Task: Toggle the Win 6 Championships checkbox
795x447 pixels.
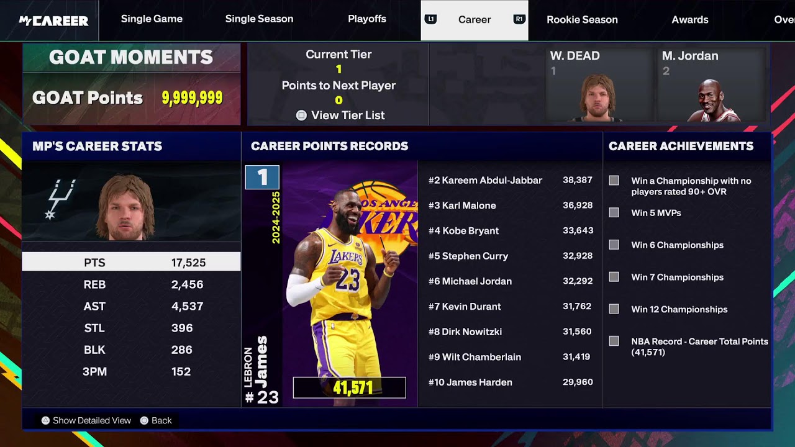Action: 614,245
